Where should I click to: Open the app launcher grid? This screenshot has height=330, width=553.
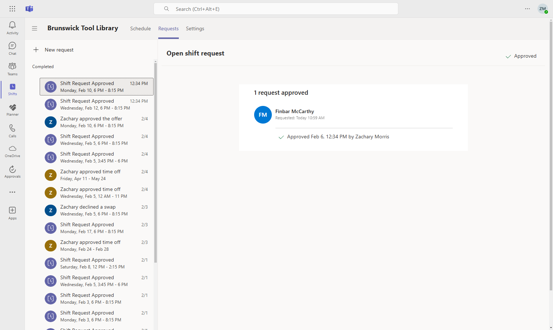coord(12,9)
